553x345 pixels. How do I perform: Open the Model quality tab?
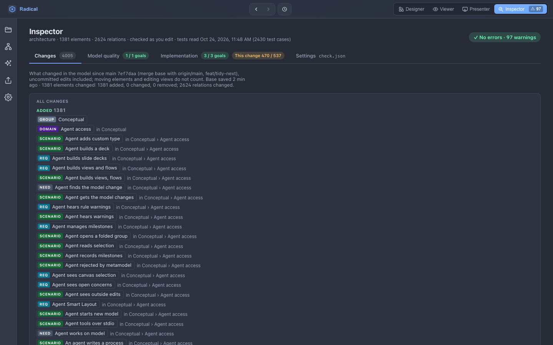118,56
